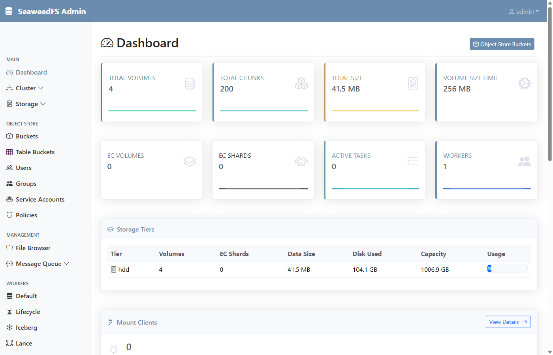Click the Users people icon in sidebar
The width and height of the screenshot is (553, 355).
[x=9, y=168]
